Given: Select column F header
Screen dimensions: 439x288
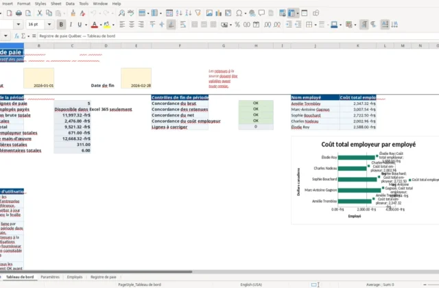Looking at the screenshot, I should (180, 46).
